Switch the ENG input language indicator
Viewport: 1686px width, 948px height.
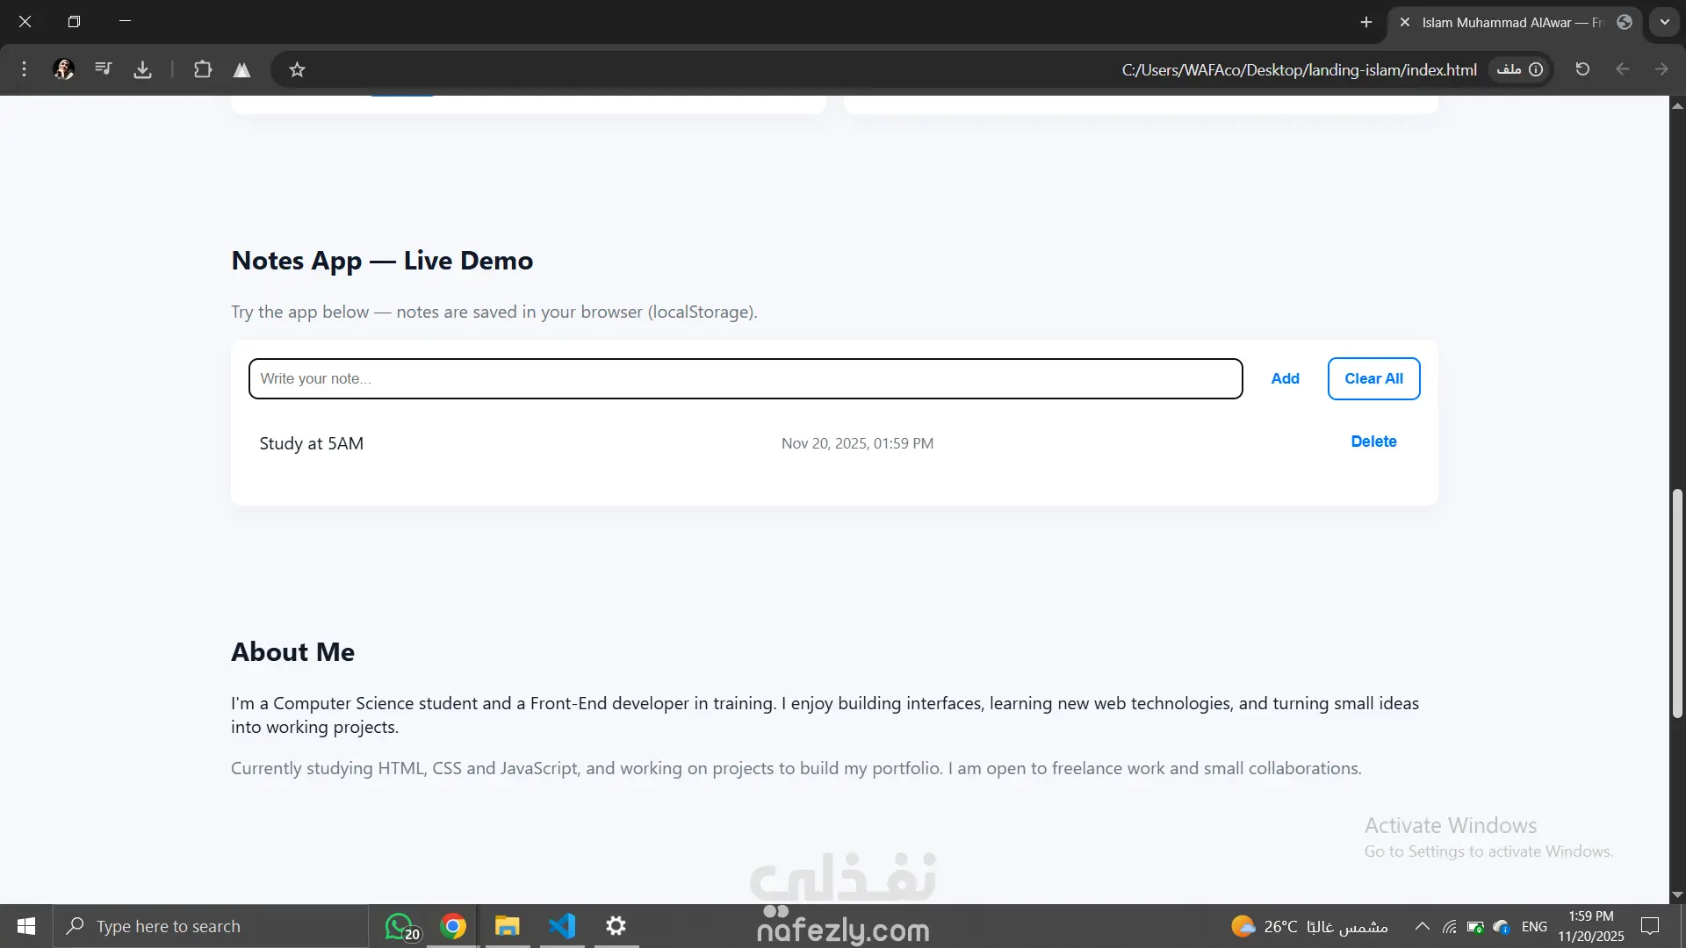click(x=1534, y=926)
